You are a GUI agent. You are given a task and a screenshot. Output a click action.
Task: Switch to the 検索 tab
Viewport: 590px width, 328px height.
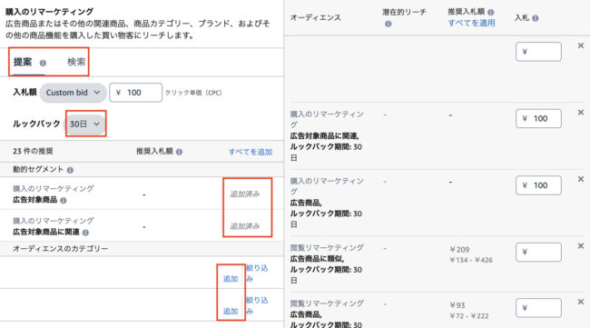[x=76, y=62]
